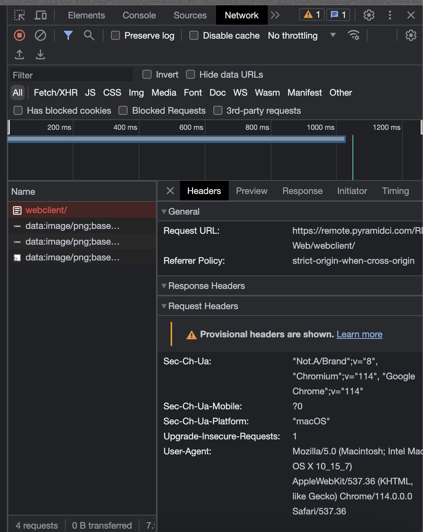The height and width of the screenshot is (532, 423).
Task: Clear the network log
Action: [40, 36]
